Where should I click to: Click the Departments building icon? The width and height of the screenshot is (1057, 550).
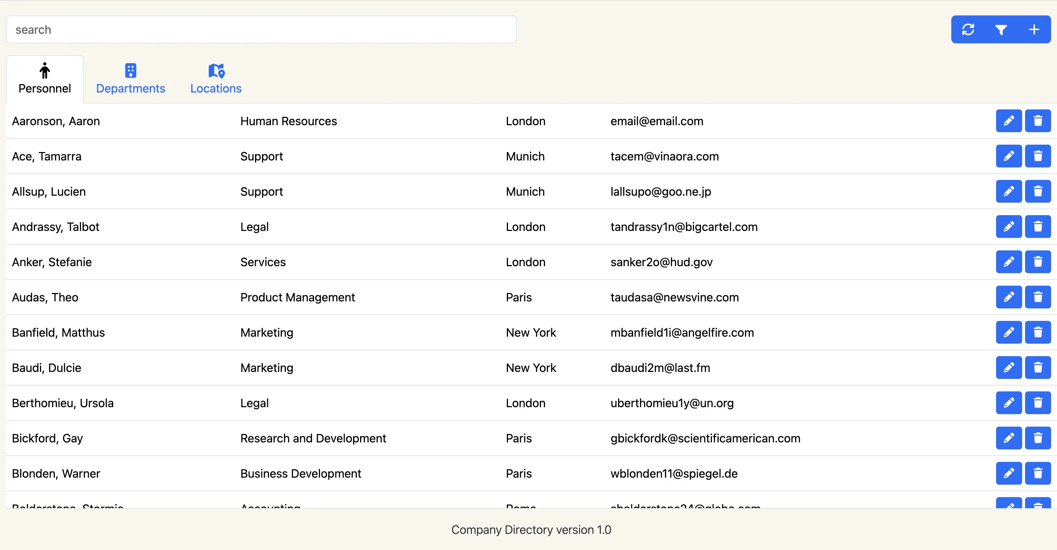click(131, 70)
